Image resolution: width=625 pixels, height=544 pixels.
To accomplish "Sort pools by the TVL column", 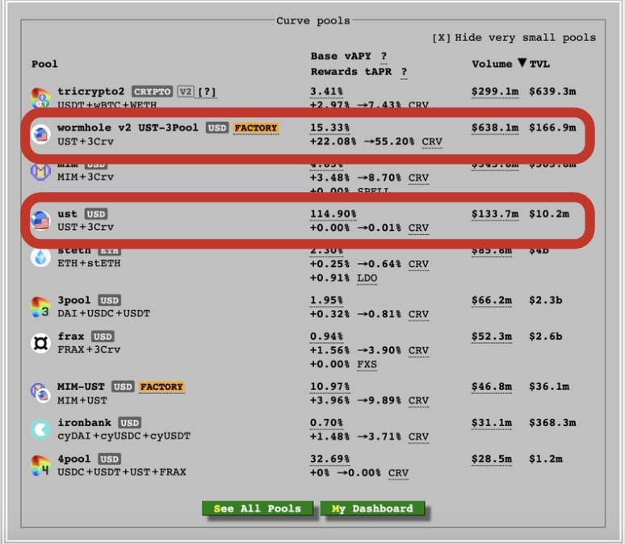I will 539,64.
